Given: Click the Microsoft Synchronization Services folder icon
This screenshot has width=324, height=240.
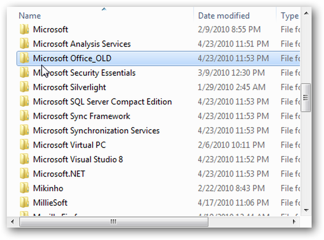Looking at the screenshot, I should click(24, 131).
